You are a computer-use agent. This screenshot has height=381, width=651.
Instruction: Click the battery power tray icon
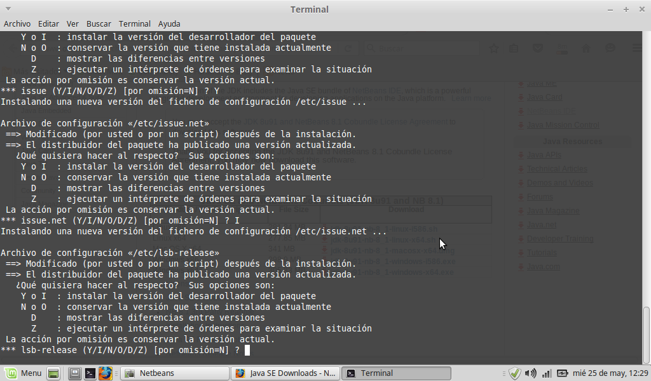point(562,373)
